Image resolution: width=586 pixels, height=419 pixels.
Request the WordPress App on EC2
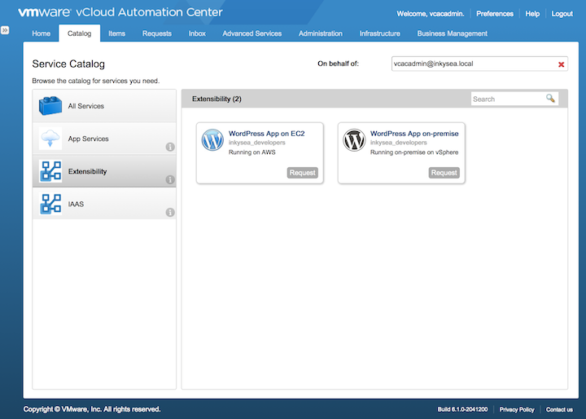[x=303, y=173]
